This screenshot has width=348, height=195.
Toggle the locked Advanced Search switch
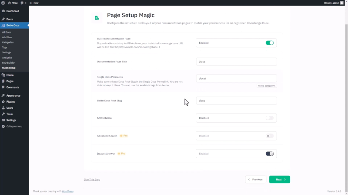pyautogui.click(x=270, y=136)
